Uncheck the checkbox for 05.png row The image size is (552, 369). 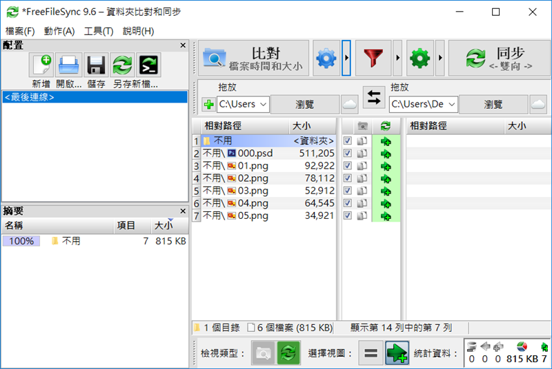pos(348,215)
